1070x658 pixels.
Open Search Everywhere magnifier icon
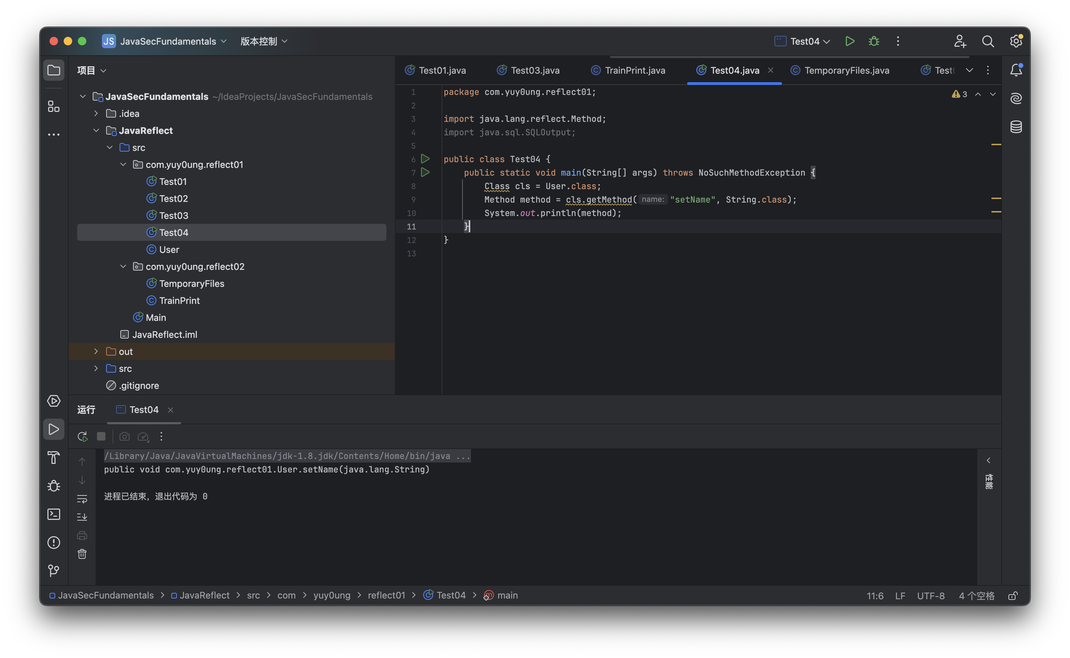coord(988,41)
